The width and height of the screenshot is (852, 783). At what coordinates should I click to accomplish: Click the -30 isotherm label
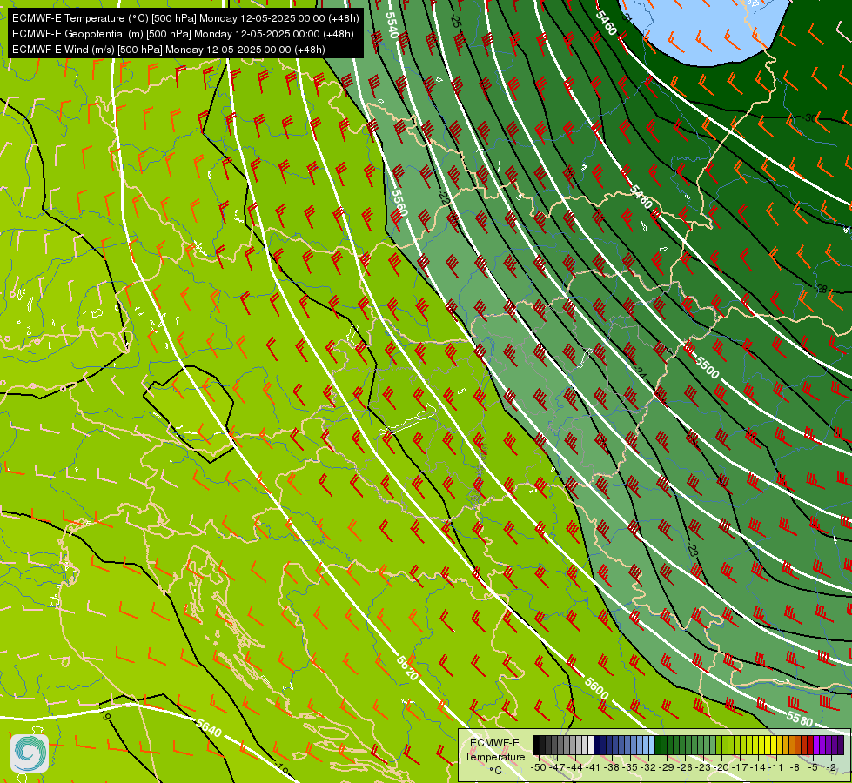click(x=809, y=118)
